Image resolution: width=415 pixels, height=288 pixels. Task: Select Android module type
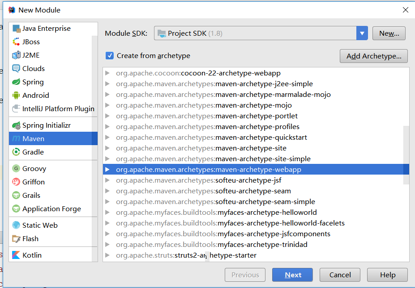click(x=53, y=95)
